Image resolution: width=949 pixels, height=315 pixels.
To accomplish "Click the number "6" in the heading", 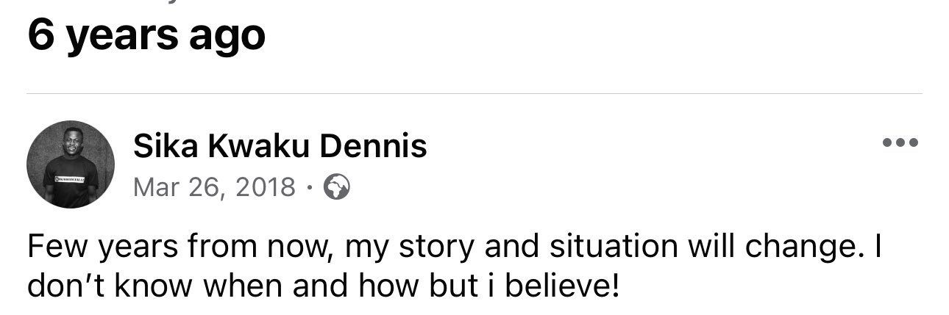I will [40, 34].
